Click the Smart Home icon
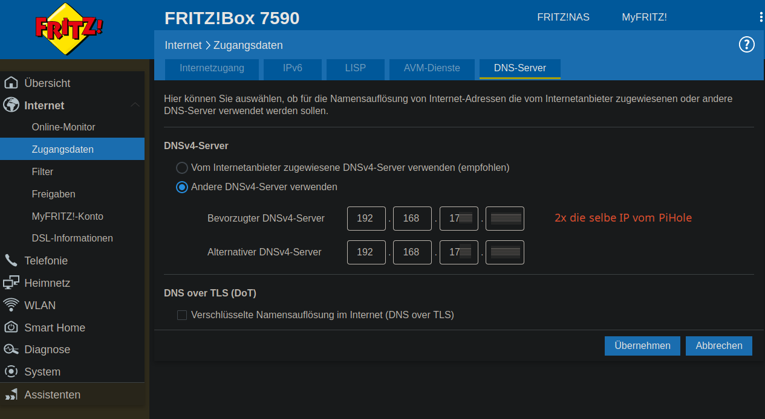This screenshot has height=419, width=765. click(11, 327)
